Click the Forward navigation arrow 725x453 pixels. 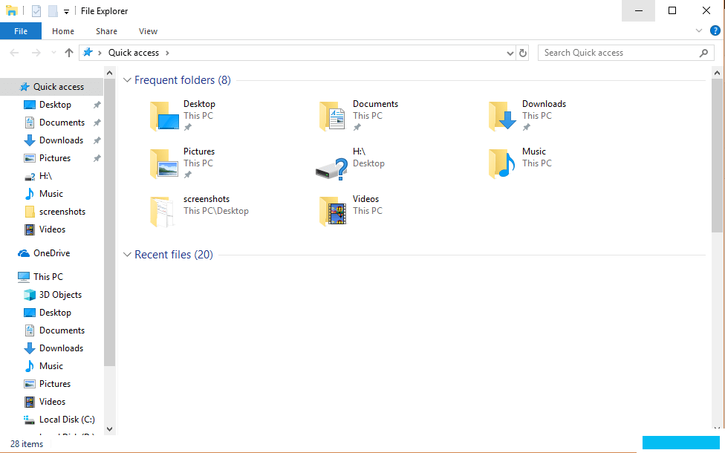pyautogui.click(x=36, y=53)
